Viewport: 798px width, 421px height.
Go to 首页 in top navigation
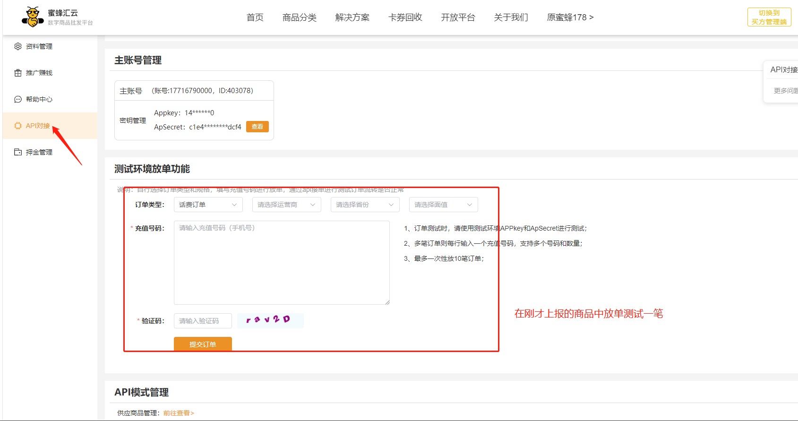(255, 17)
